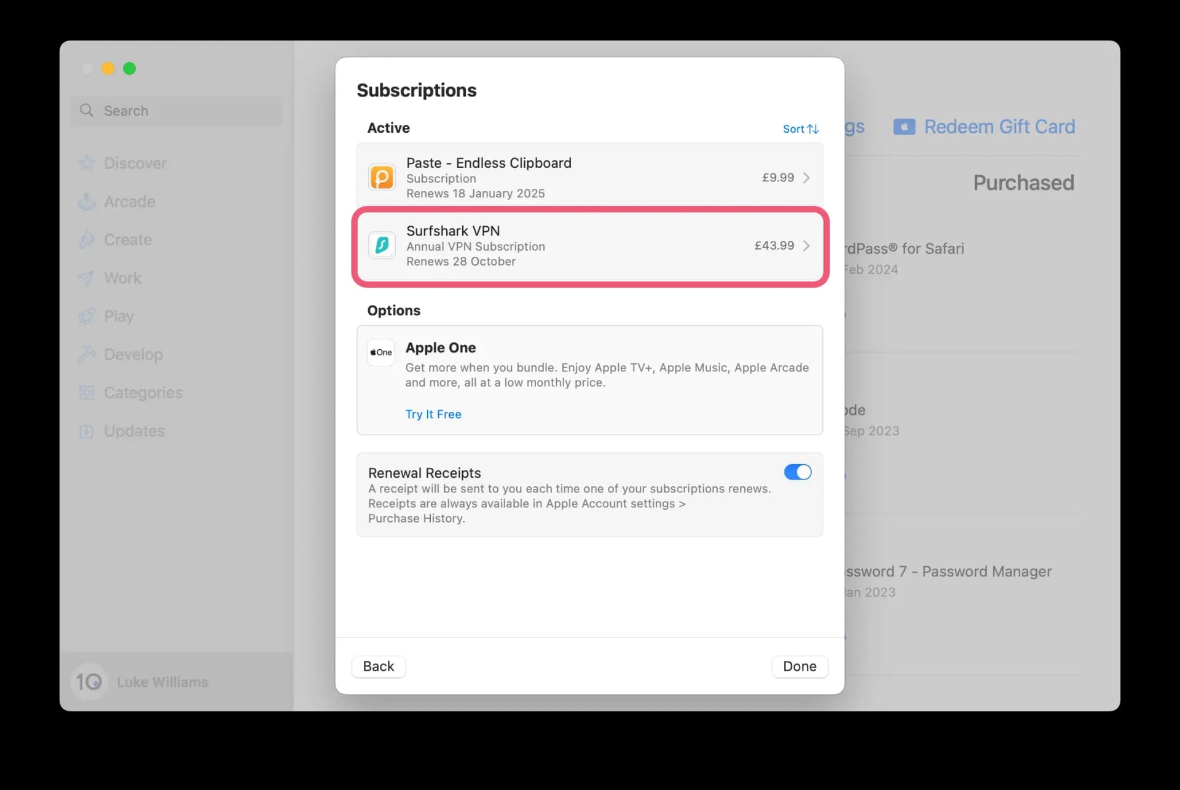Expand the Surfshark VPN subscription details
The height and width of the screenshot is (790, 1180).
806,245
